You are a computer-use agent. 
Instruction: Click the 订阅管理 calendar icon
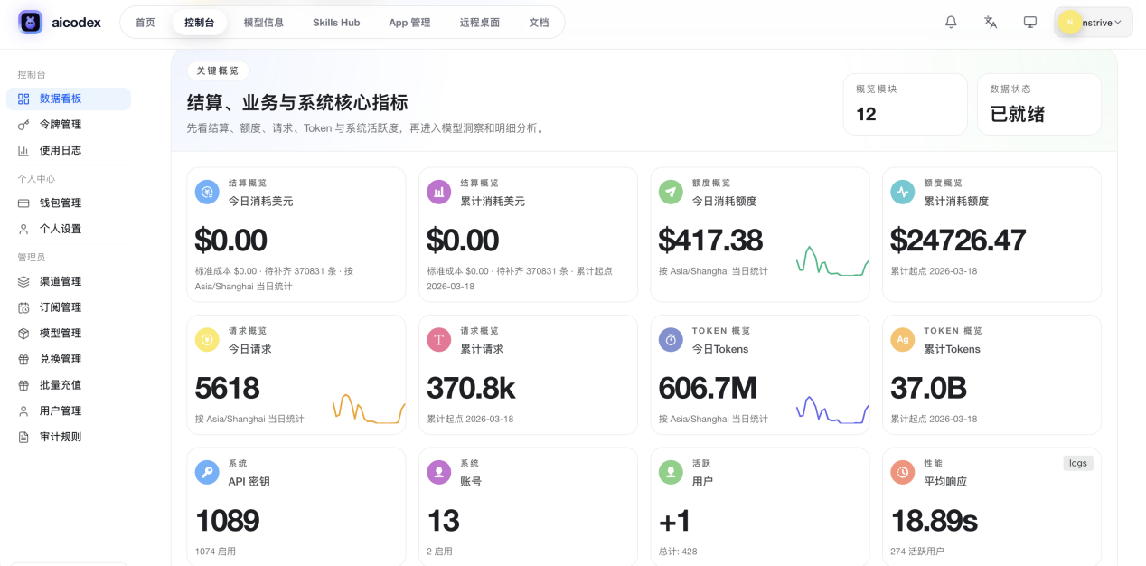[23, 307]
